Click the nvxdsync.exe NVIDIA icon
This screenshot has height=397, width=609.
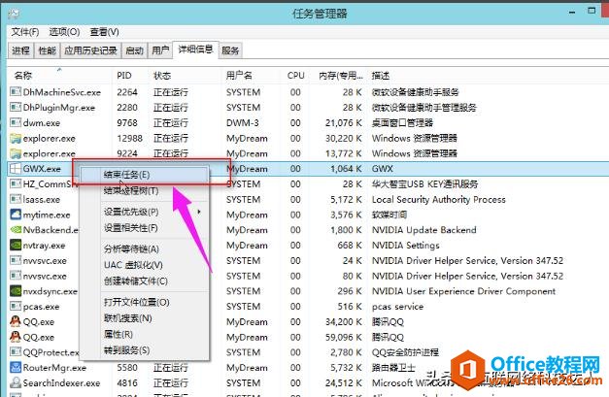[x=16, y=290]
